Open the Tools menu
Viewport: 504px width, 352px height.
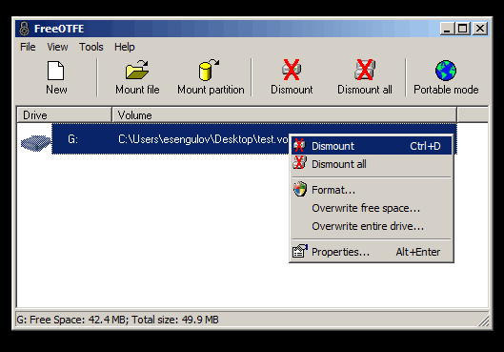pos(91,47)
